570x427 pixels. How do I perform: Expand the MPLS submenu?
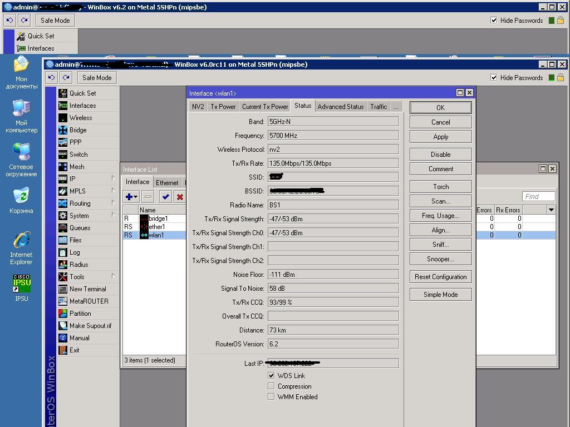113,191
